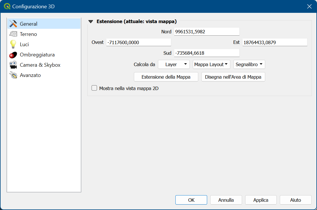This screenshot has width=317, height=210.
Task: Click the 'Sud' label
Action: click(x=167, y=53)
